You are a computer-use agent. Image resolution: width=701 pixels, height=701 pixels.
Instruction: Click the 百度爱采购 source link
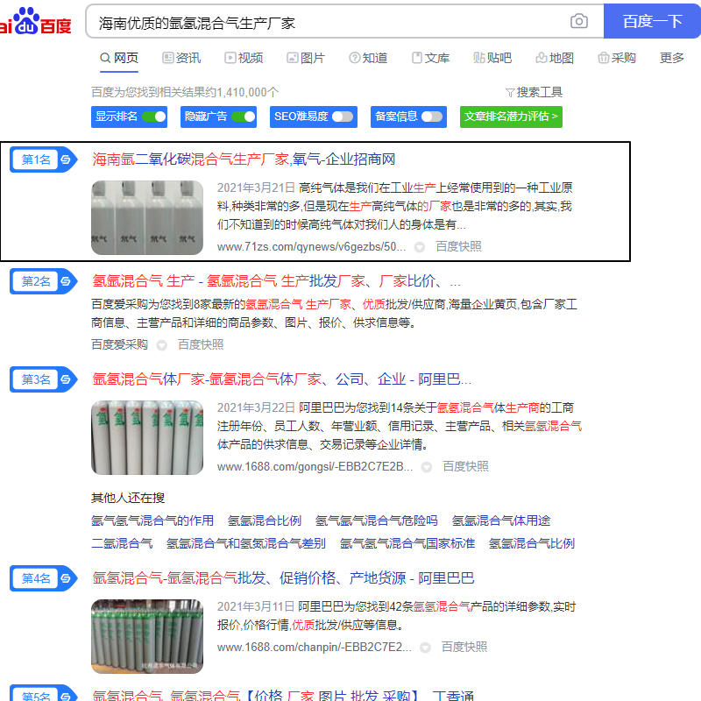pos(119,344)
